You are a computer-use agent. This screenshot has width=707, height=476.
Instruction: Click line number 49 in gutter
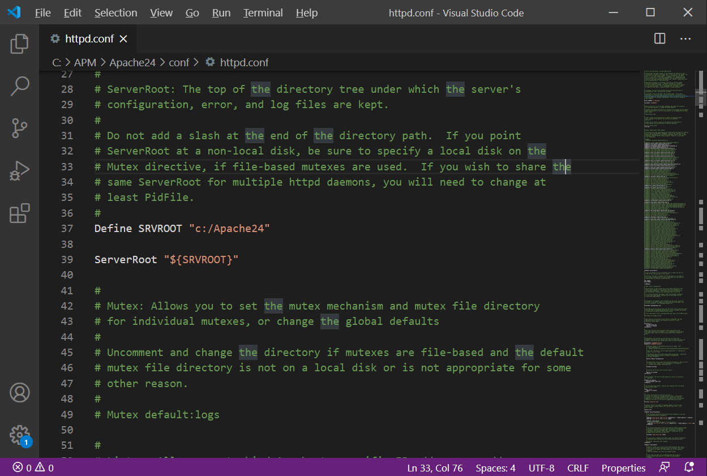[67, 415]
